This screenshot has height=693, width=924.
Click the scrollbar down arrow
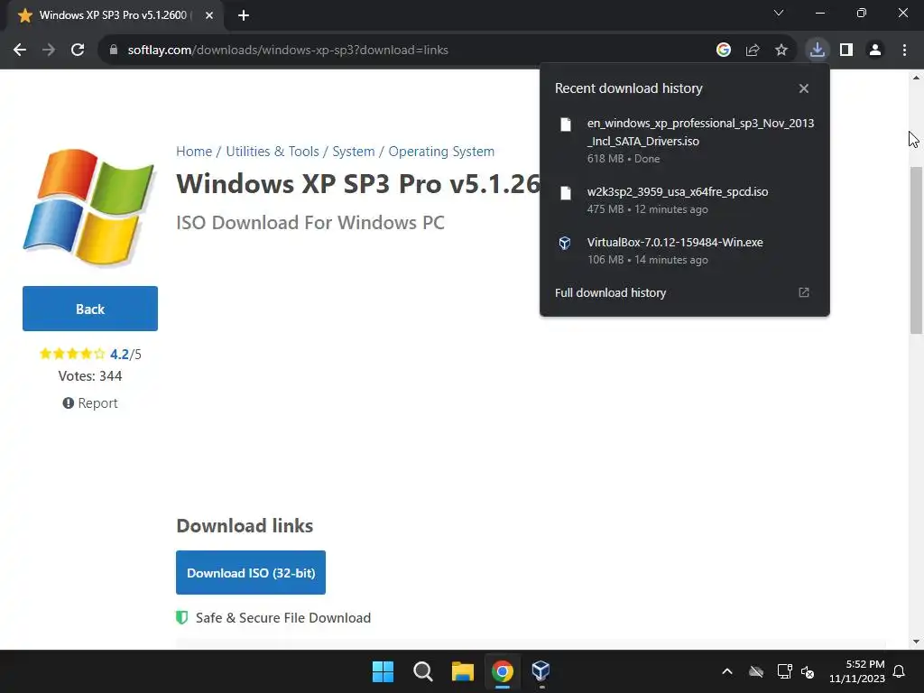[x=916, y=642]
